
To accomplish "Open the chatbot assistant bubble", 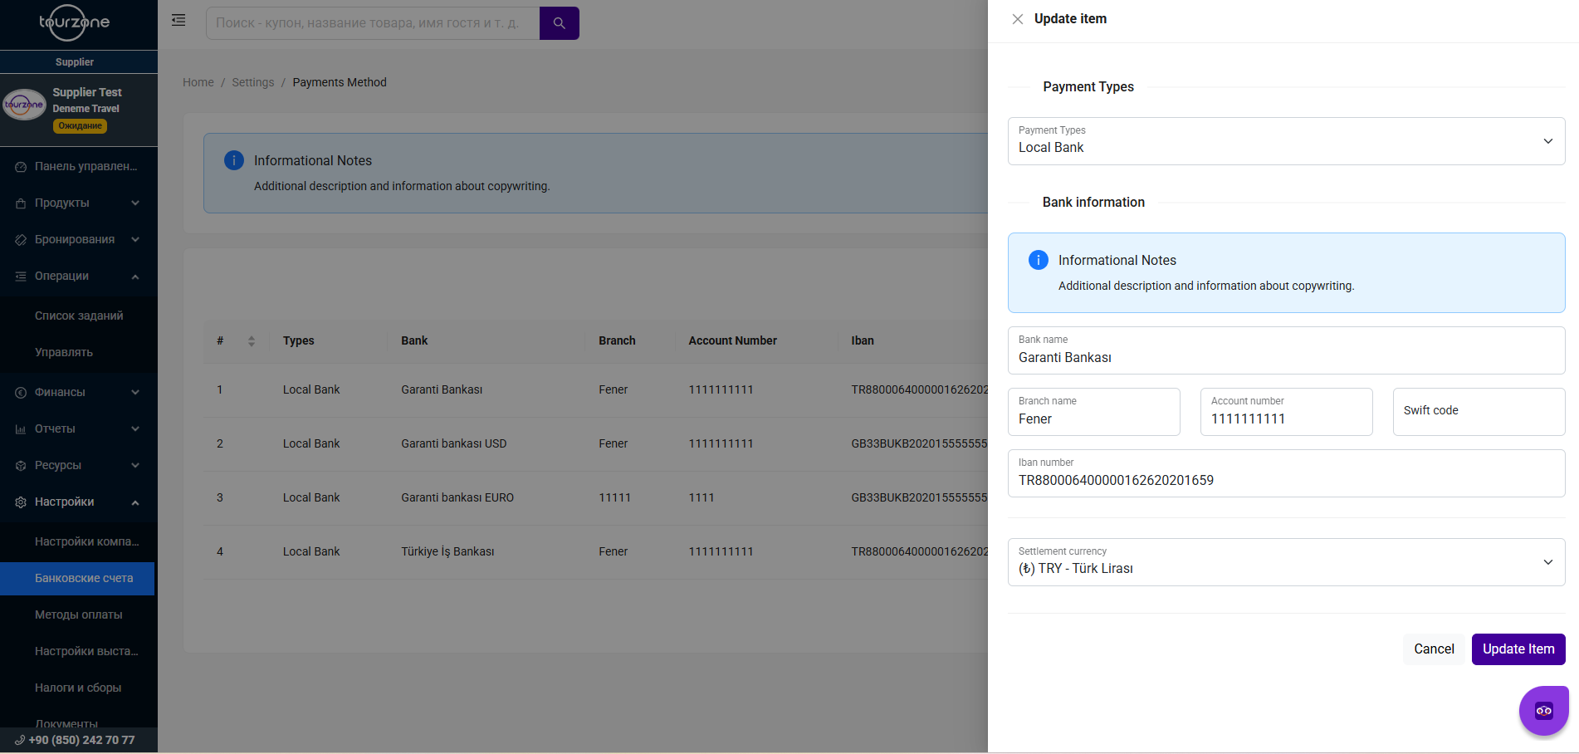I will [1543, 710].
